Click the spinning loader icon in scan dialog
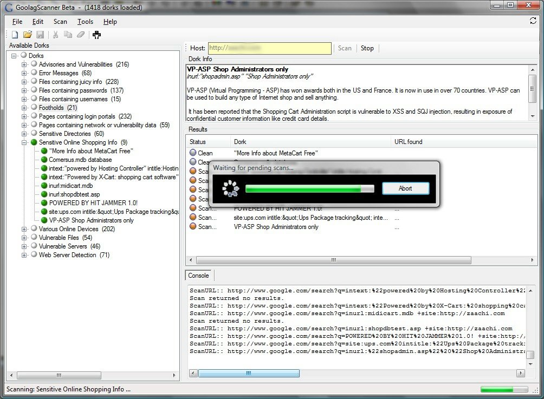This screenshot has height=399, width=544. [x=231, y=188]
